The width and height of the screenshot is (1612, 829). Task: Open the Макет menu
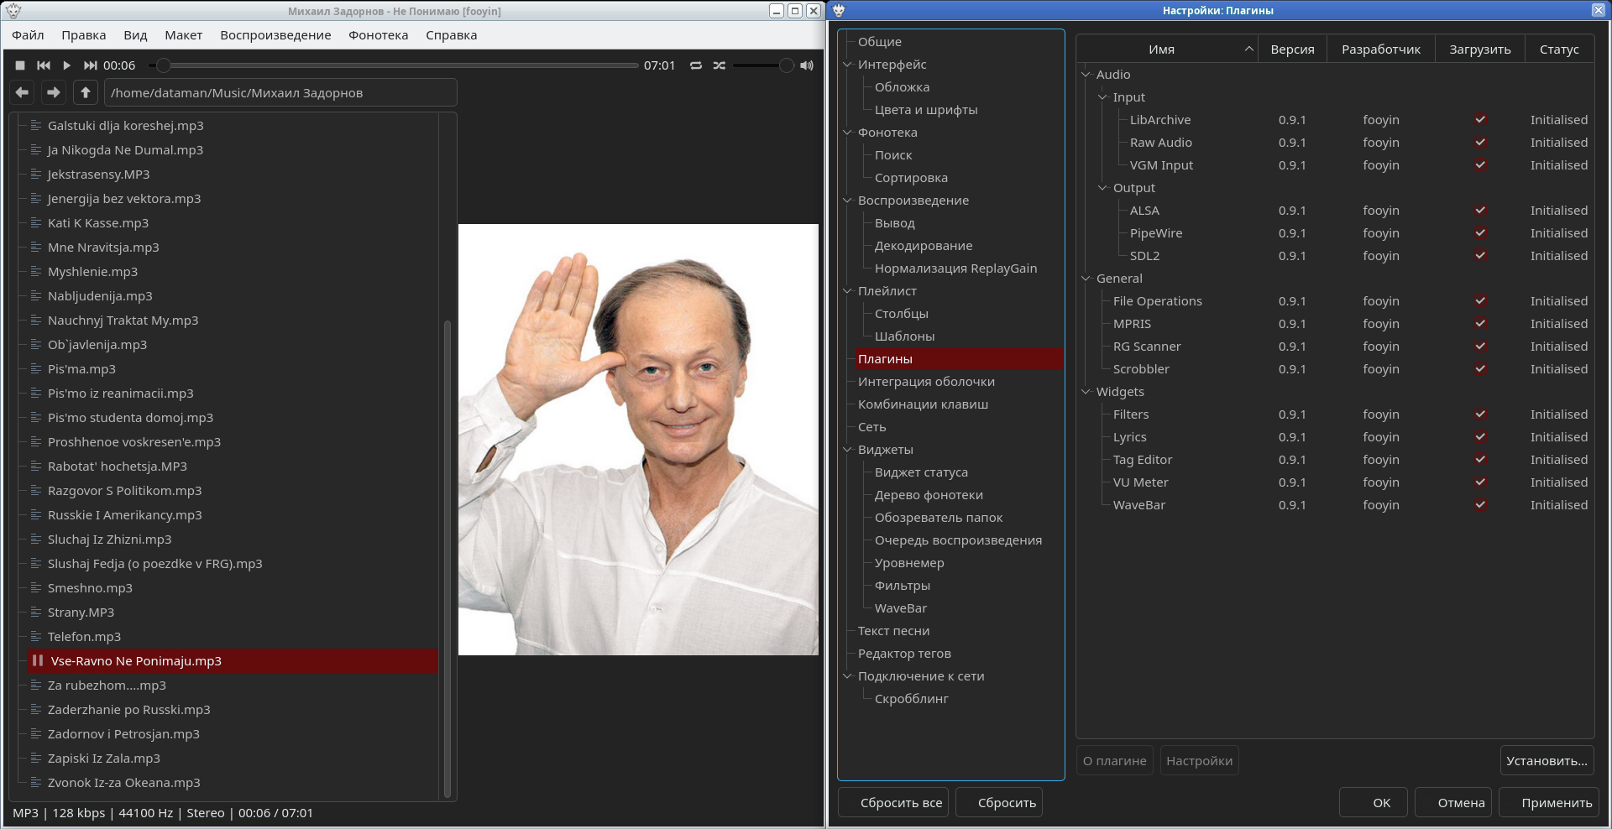click(184, 35)
